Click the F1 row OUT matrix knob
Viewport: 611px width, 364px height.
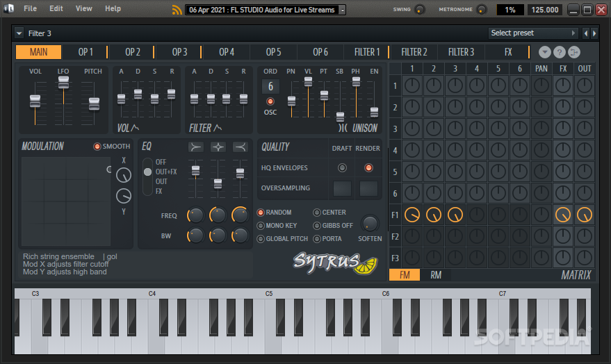pos(584,215)
